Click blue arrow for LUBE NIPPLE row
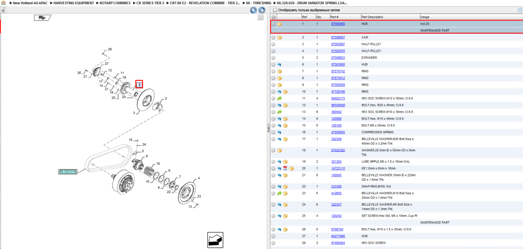This screenshot has height=249, width=523. tap(279, 161)
